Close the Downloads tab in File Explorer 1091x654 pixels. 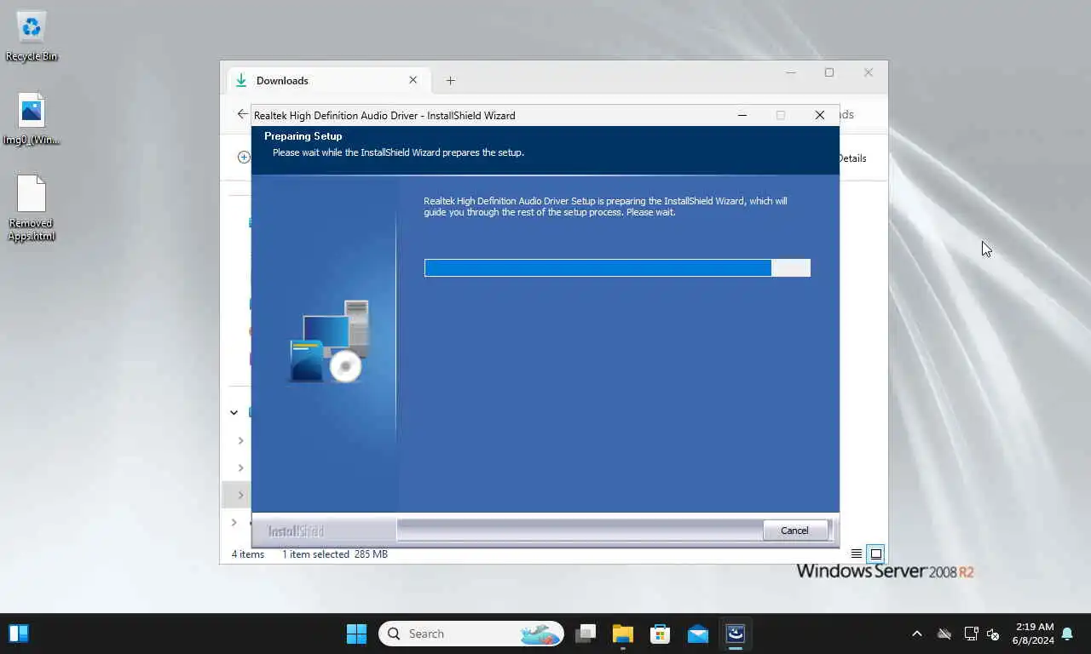pyautogui.click(x=413, y=80)
